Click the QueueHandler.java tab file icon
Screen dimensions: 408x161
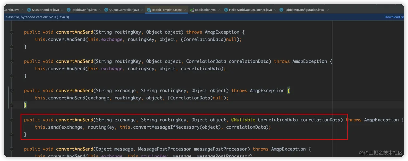(x=29, y=10)
